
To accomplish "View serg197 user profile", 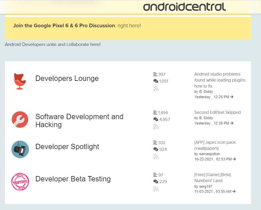I will point(205,186).
